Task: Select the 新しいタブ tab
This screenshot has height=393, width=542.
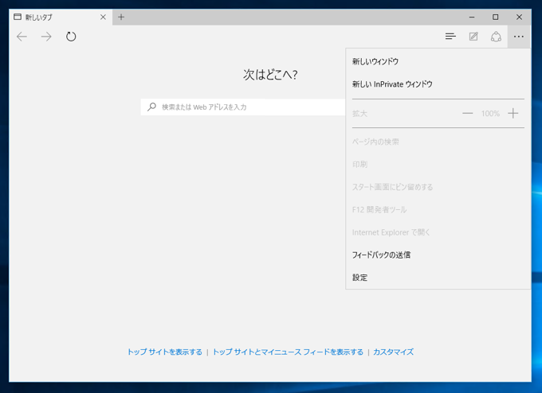Action: click(61, 17)
